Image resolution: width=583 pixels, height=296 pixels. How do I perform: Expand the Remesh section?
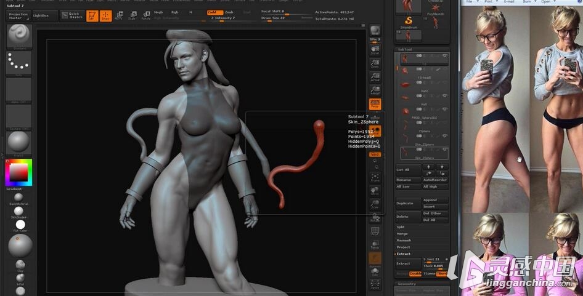pyautogui.click(x=404, y=240)
